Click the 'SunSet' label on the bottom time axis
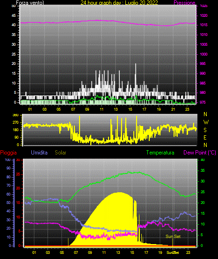This screenshot has height=259, width=218. [x=173, y=252]
